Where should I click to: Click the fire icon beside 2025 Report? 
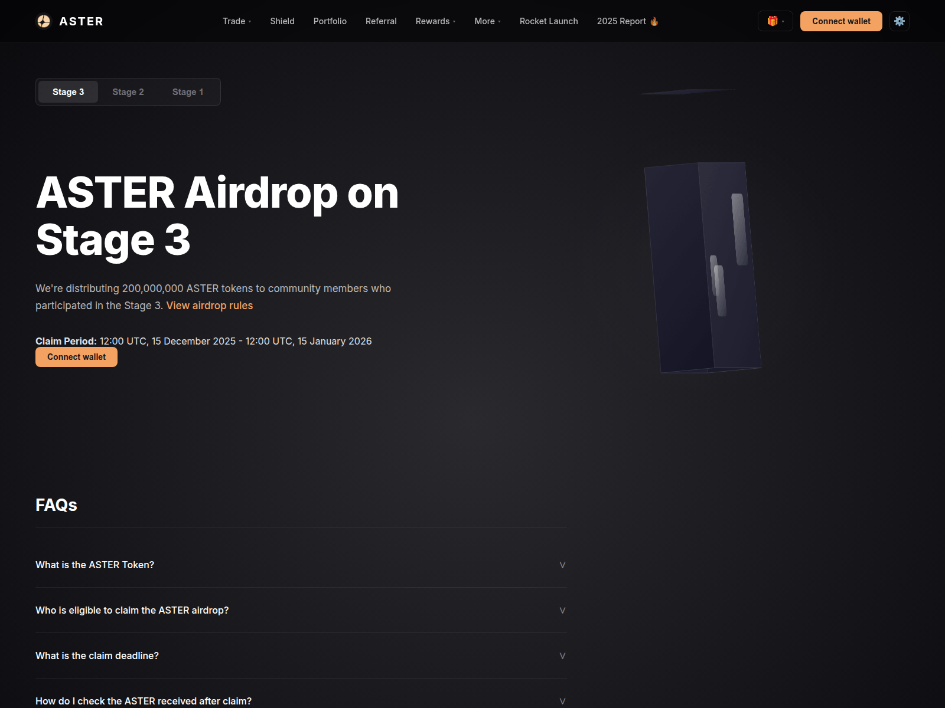click(654, 21)
